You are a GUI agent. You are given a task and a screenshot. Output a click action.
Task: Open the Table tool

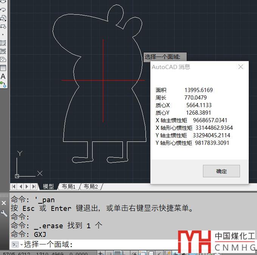tap(3, 68)
